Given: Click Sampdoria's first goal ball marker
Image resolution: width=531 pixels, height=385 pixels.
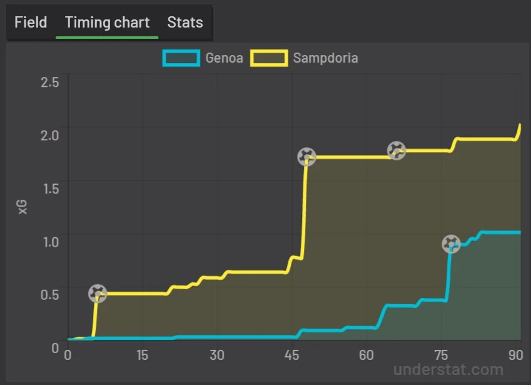Looking at the screenshot, I should [98, 293].
